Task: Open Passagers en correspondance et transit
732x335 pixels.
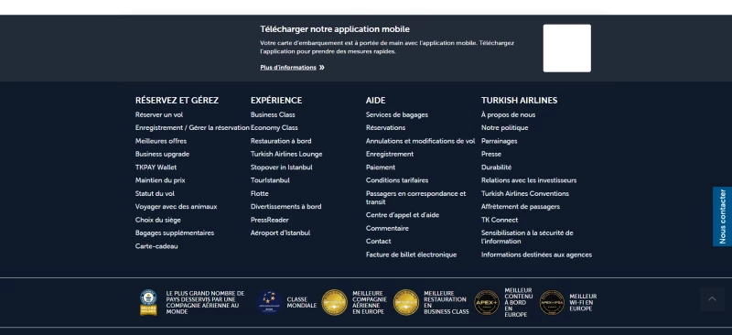Action: pyautogui.click(x=416, y=198)
